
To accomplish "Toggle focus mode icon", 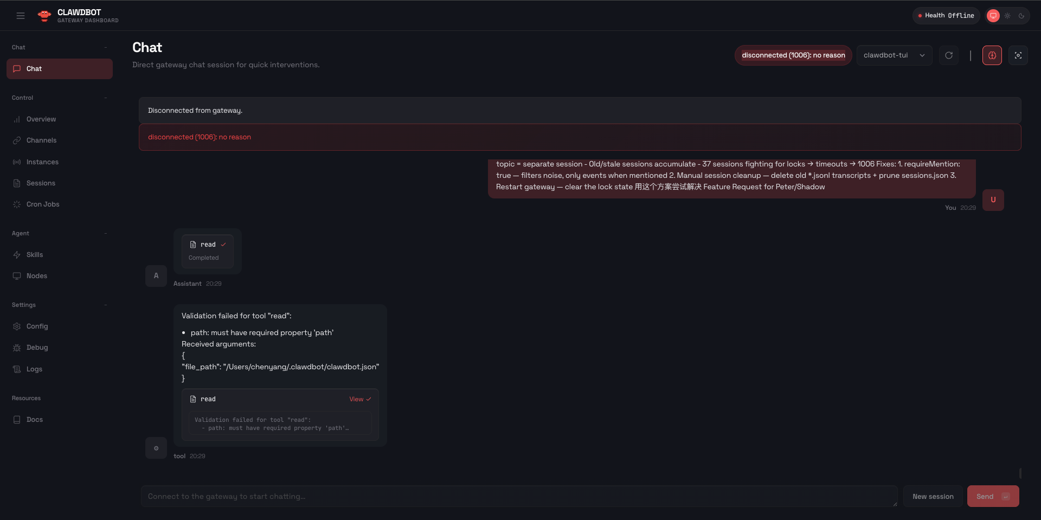I will [1018, 55].
